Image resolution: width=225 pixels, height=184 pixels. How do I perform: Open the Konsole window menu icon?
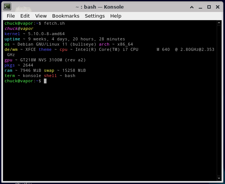7,6
